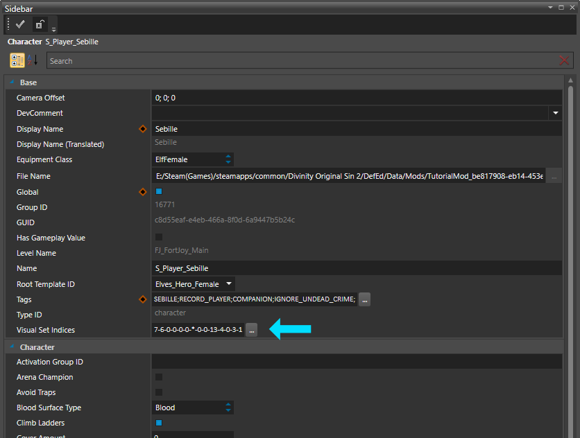Select the Camera Offset label
This screenshot has width=580, height=438.
[x=41, y=98]
